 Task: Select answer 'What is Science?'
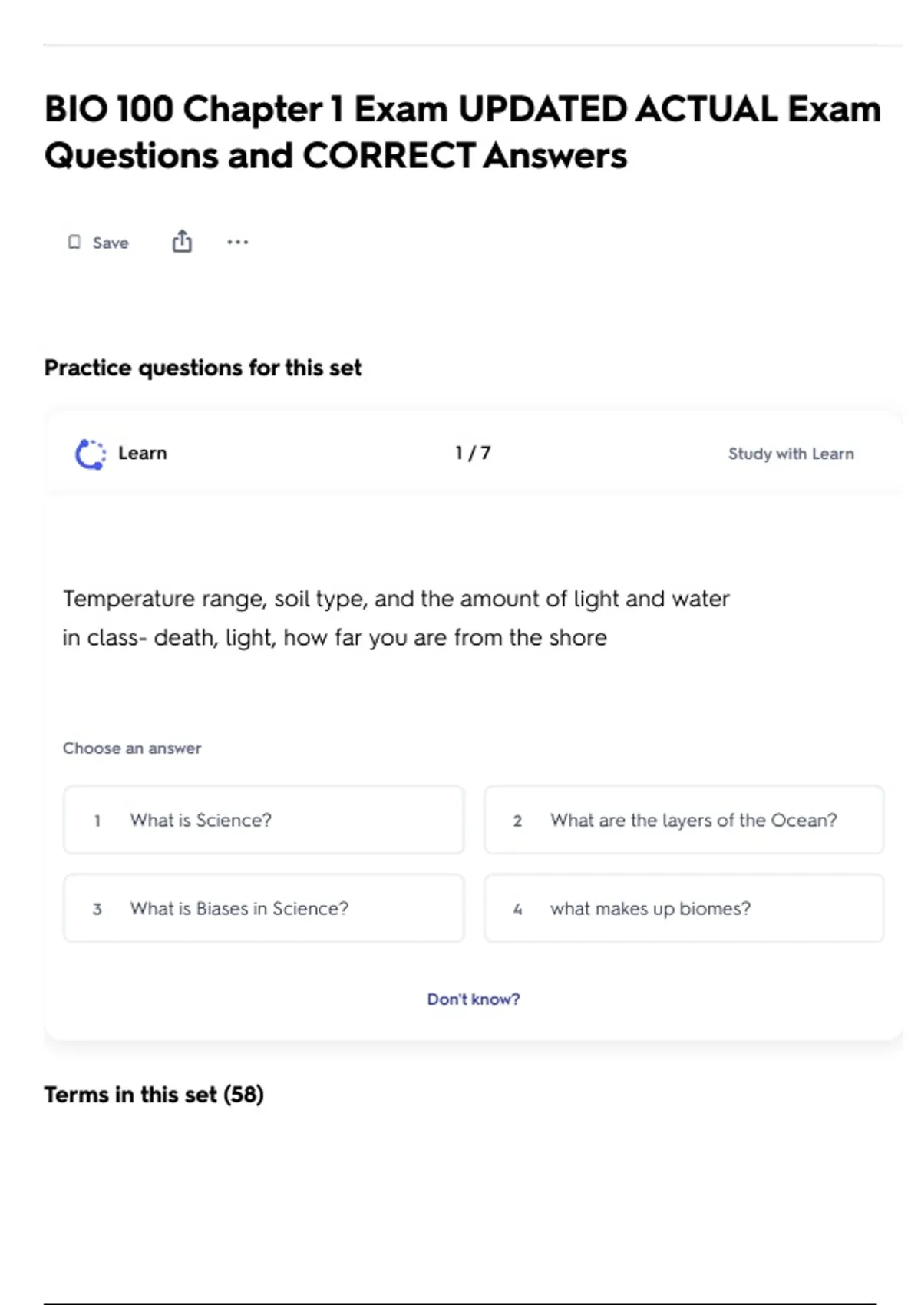(263, 820)
